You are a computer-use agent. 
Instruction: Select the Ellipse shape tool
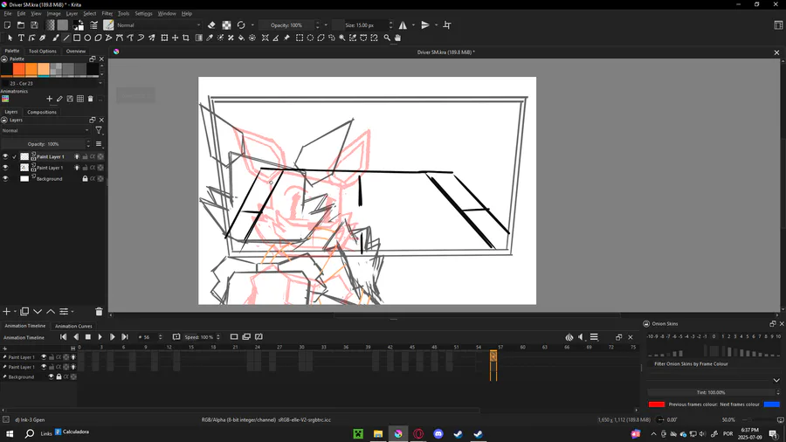[87, 38]
